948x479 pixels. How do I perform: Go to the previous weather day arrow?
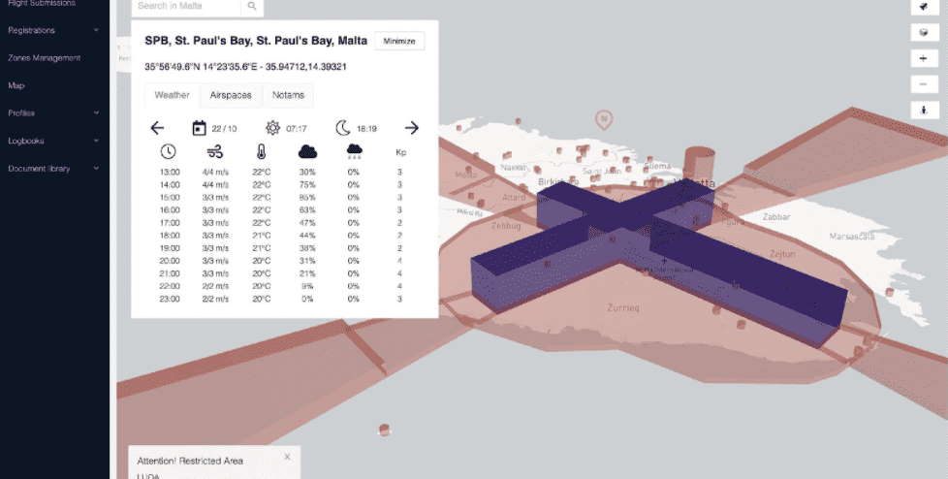coord(158,128)
